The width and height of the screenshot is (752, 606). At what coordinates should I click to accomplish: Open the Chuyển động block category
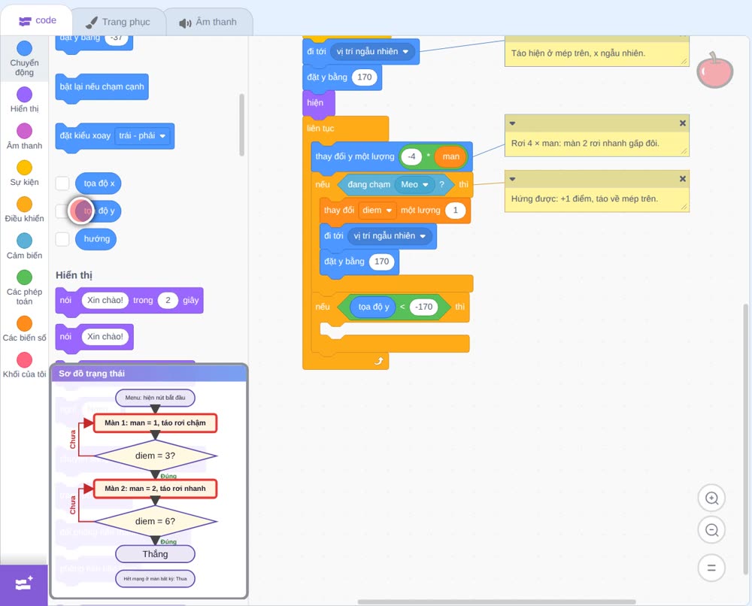(x=25, y=59)
